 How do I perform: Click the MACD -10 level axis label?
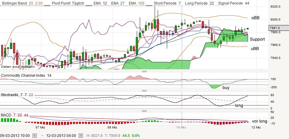(272, 124)
